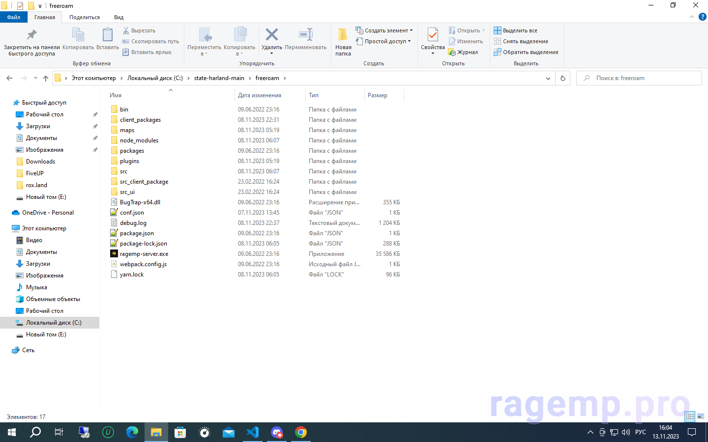Open the Create item (Создать элемент) dropdown
The width and height of the screenshot is (708, 442).
tap(384, 30)
